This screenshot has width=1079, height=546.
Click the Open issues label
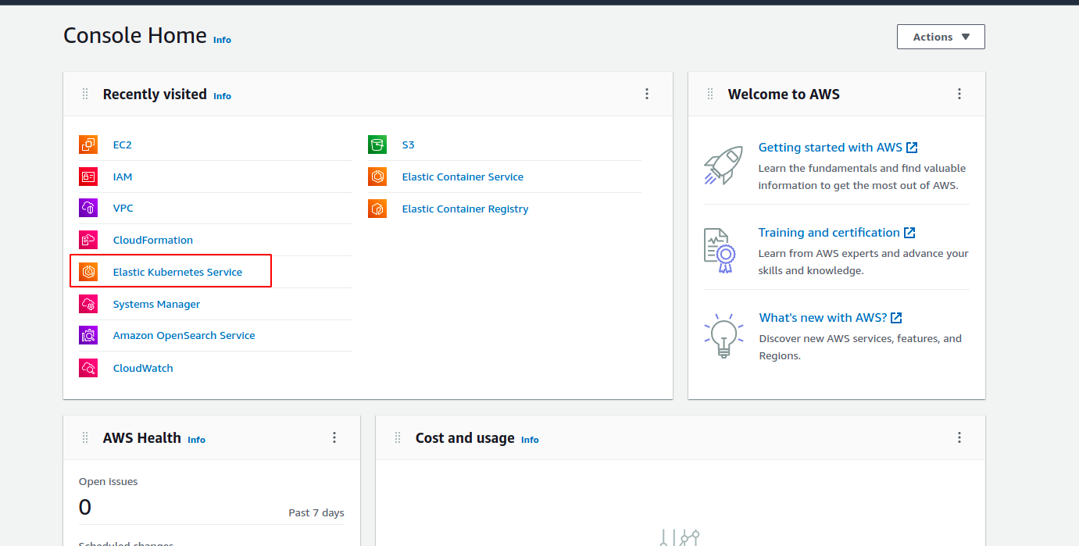tap(109, 481)
